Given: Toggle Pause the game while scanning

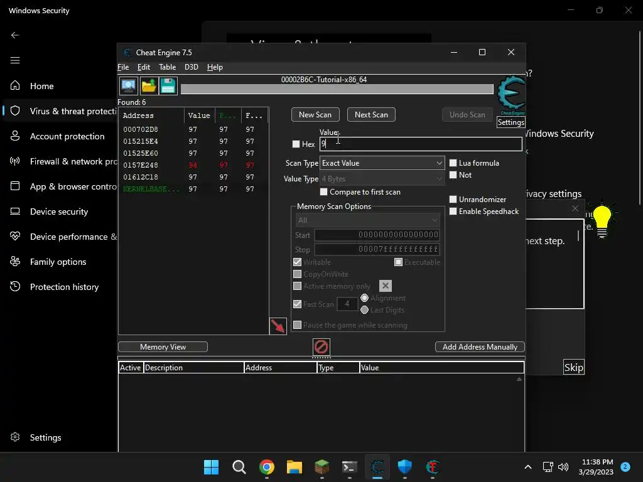Looking at the screenshot, I should click(x=297, y=324).
